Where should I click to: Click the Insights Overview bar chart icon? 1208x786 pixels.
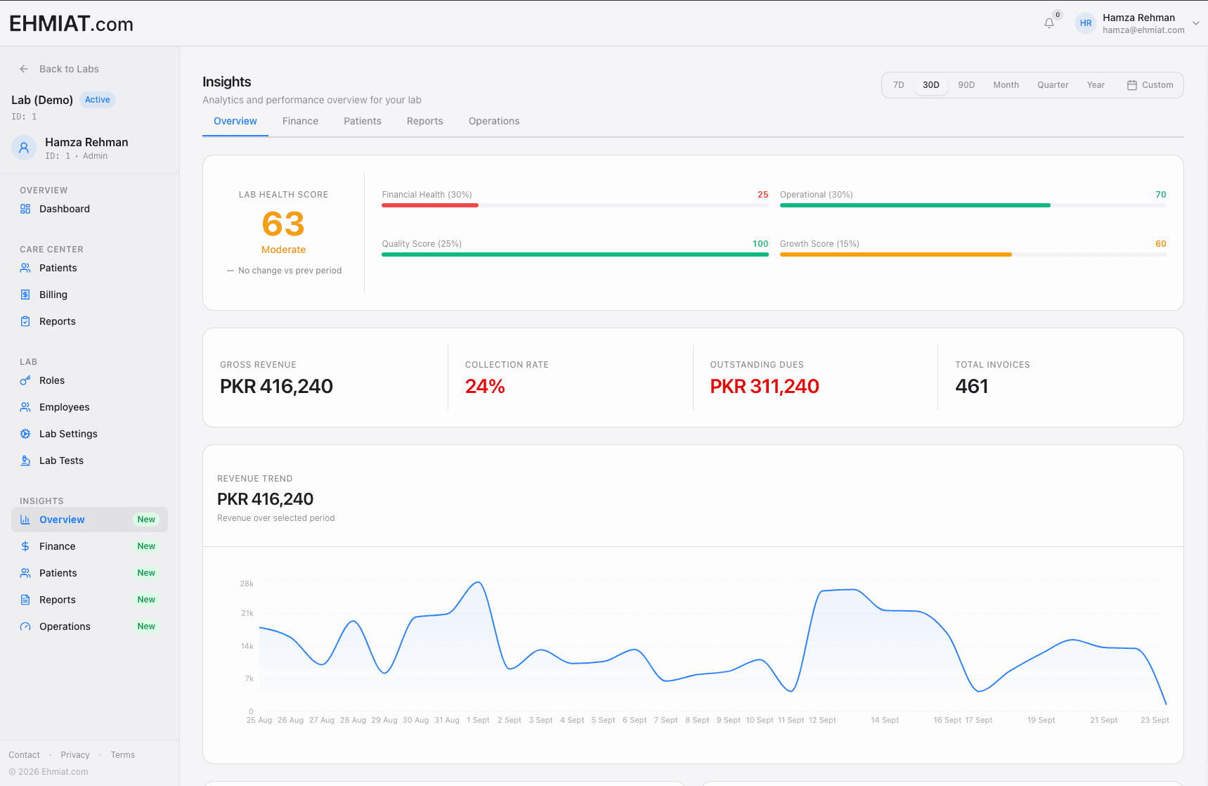pyautogui.click(x=25, y=520)
